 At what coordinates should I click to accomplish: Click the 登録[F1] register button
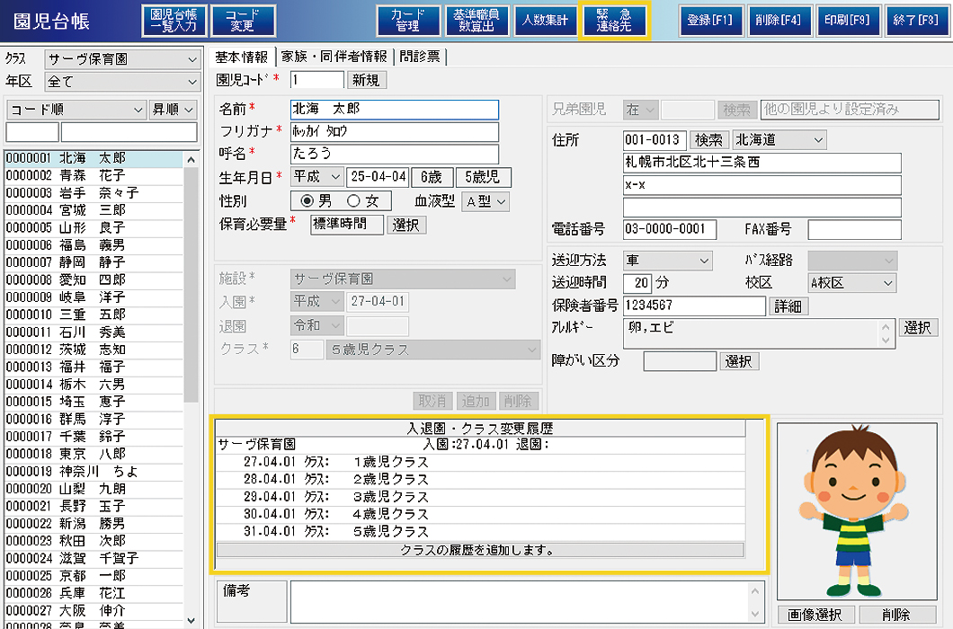(710, 20)
